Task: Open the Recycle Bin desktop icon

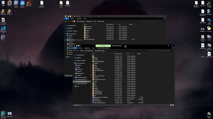Action: pos(3,4)
